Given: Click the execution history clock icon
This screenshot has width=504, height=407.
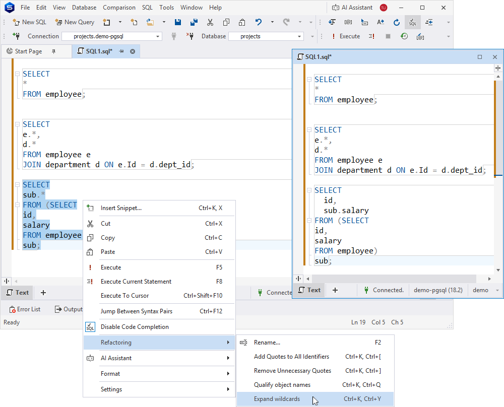Looking at the screenshot, I should [404, 36].
